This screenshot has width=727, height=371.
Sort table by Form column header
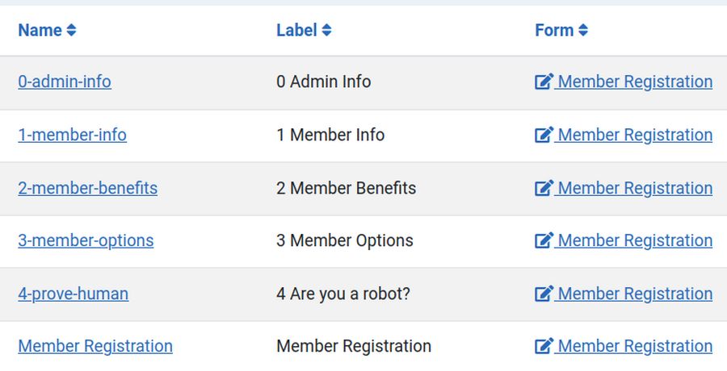tap(554, 31)
